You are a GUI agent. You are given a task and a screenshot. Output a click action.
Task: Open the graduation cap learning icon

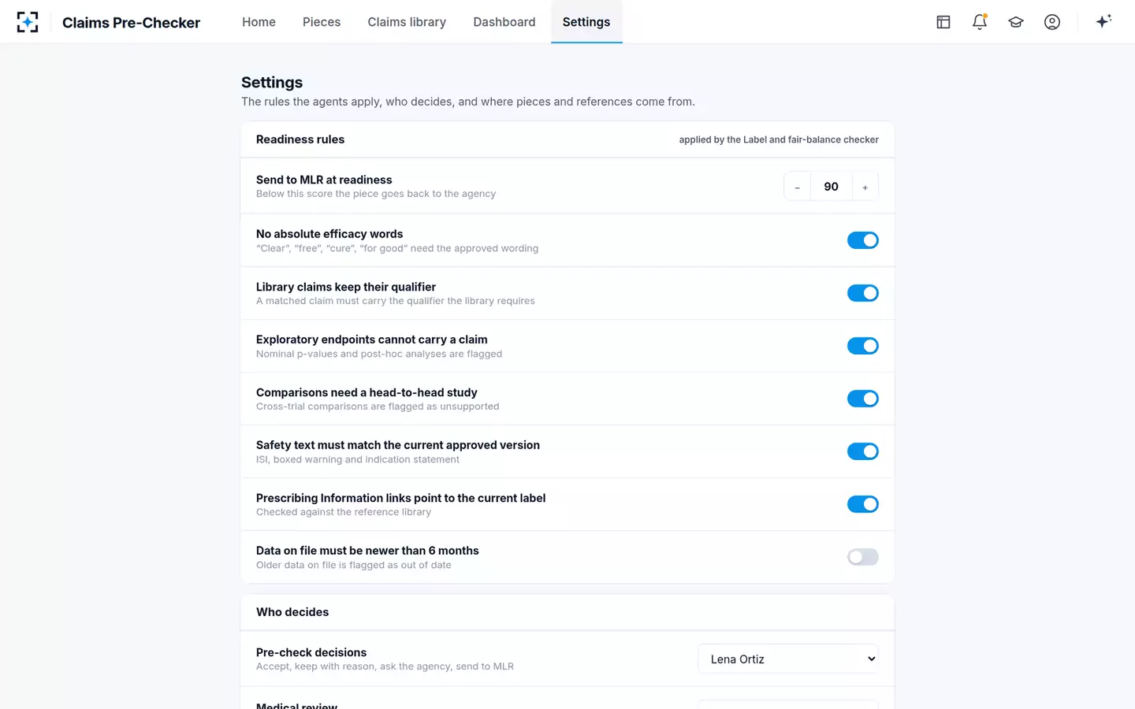point(1016,22)
